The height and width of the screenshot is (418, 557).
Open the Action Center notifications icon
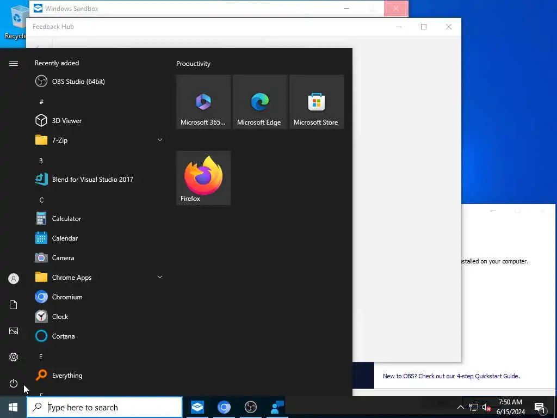tap(540, 408)
